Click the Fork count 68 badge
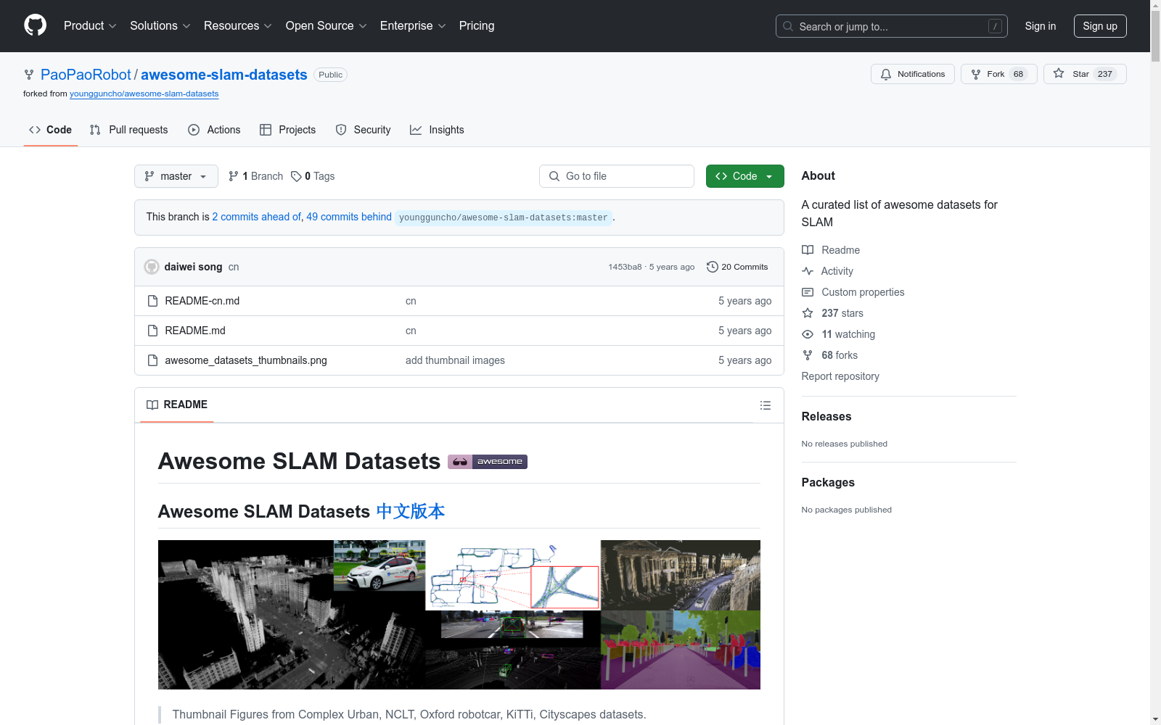This screenshot has width=1161, height=725. tap(1018, 74)
